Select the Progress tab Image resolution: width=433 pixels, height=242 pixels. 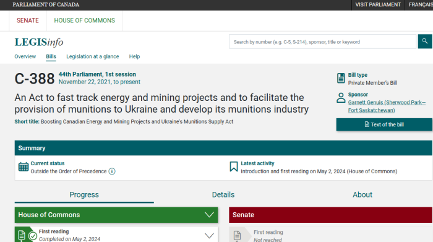pos(84,194)
